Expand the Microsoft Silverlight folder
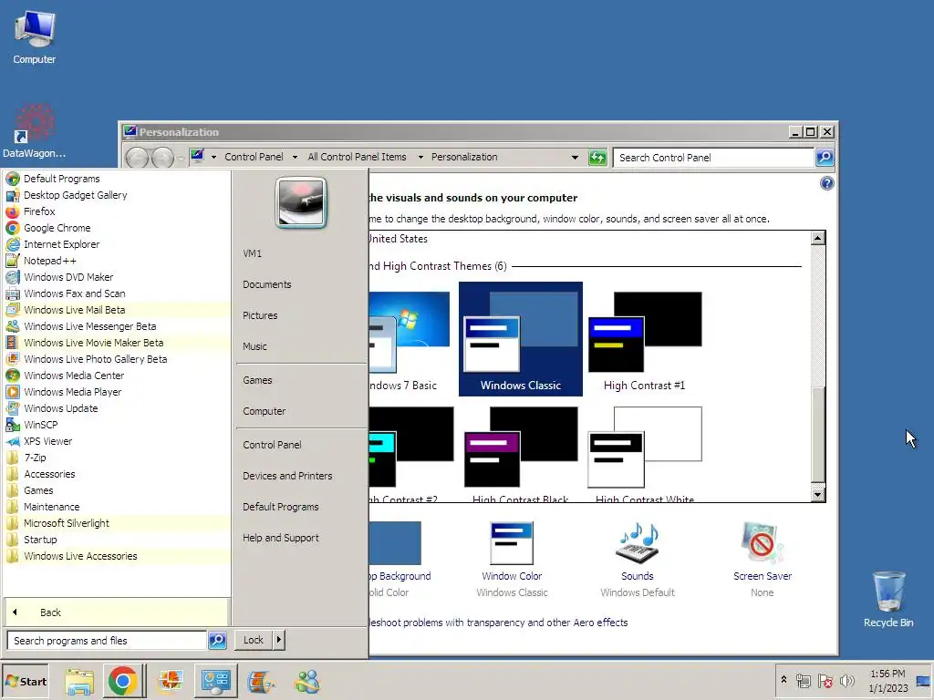Screen dimensions: 934x700 (x=66, y=523)
